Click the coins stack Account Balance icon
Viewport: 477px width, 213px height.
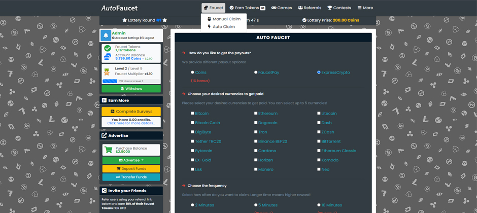coord(108,57)
